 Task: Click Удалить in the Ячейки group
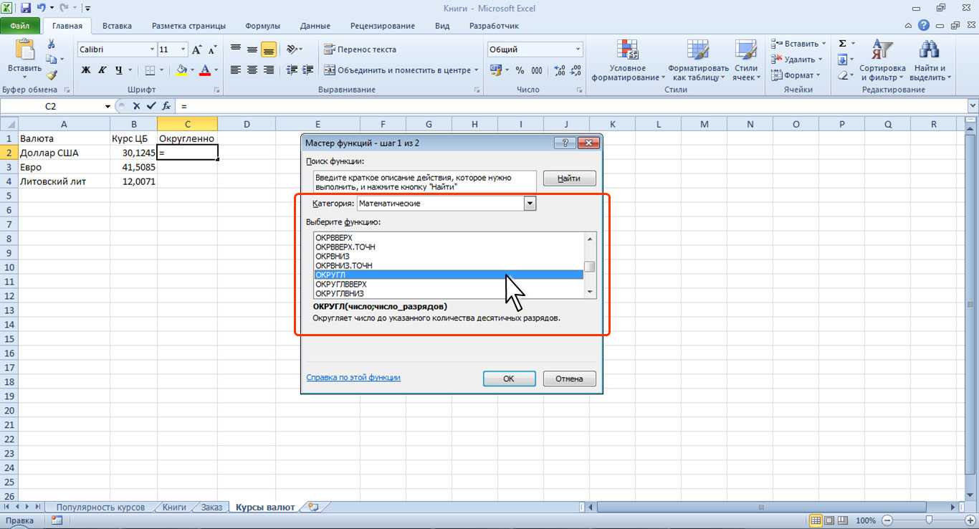point(798,59)
